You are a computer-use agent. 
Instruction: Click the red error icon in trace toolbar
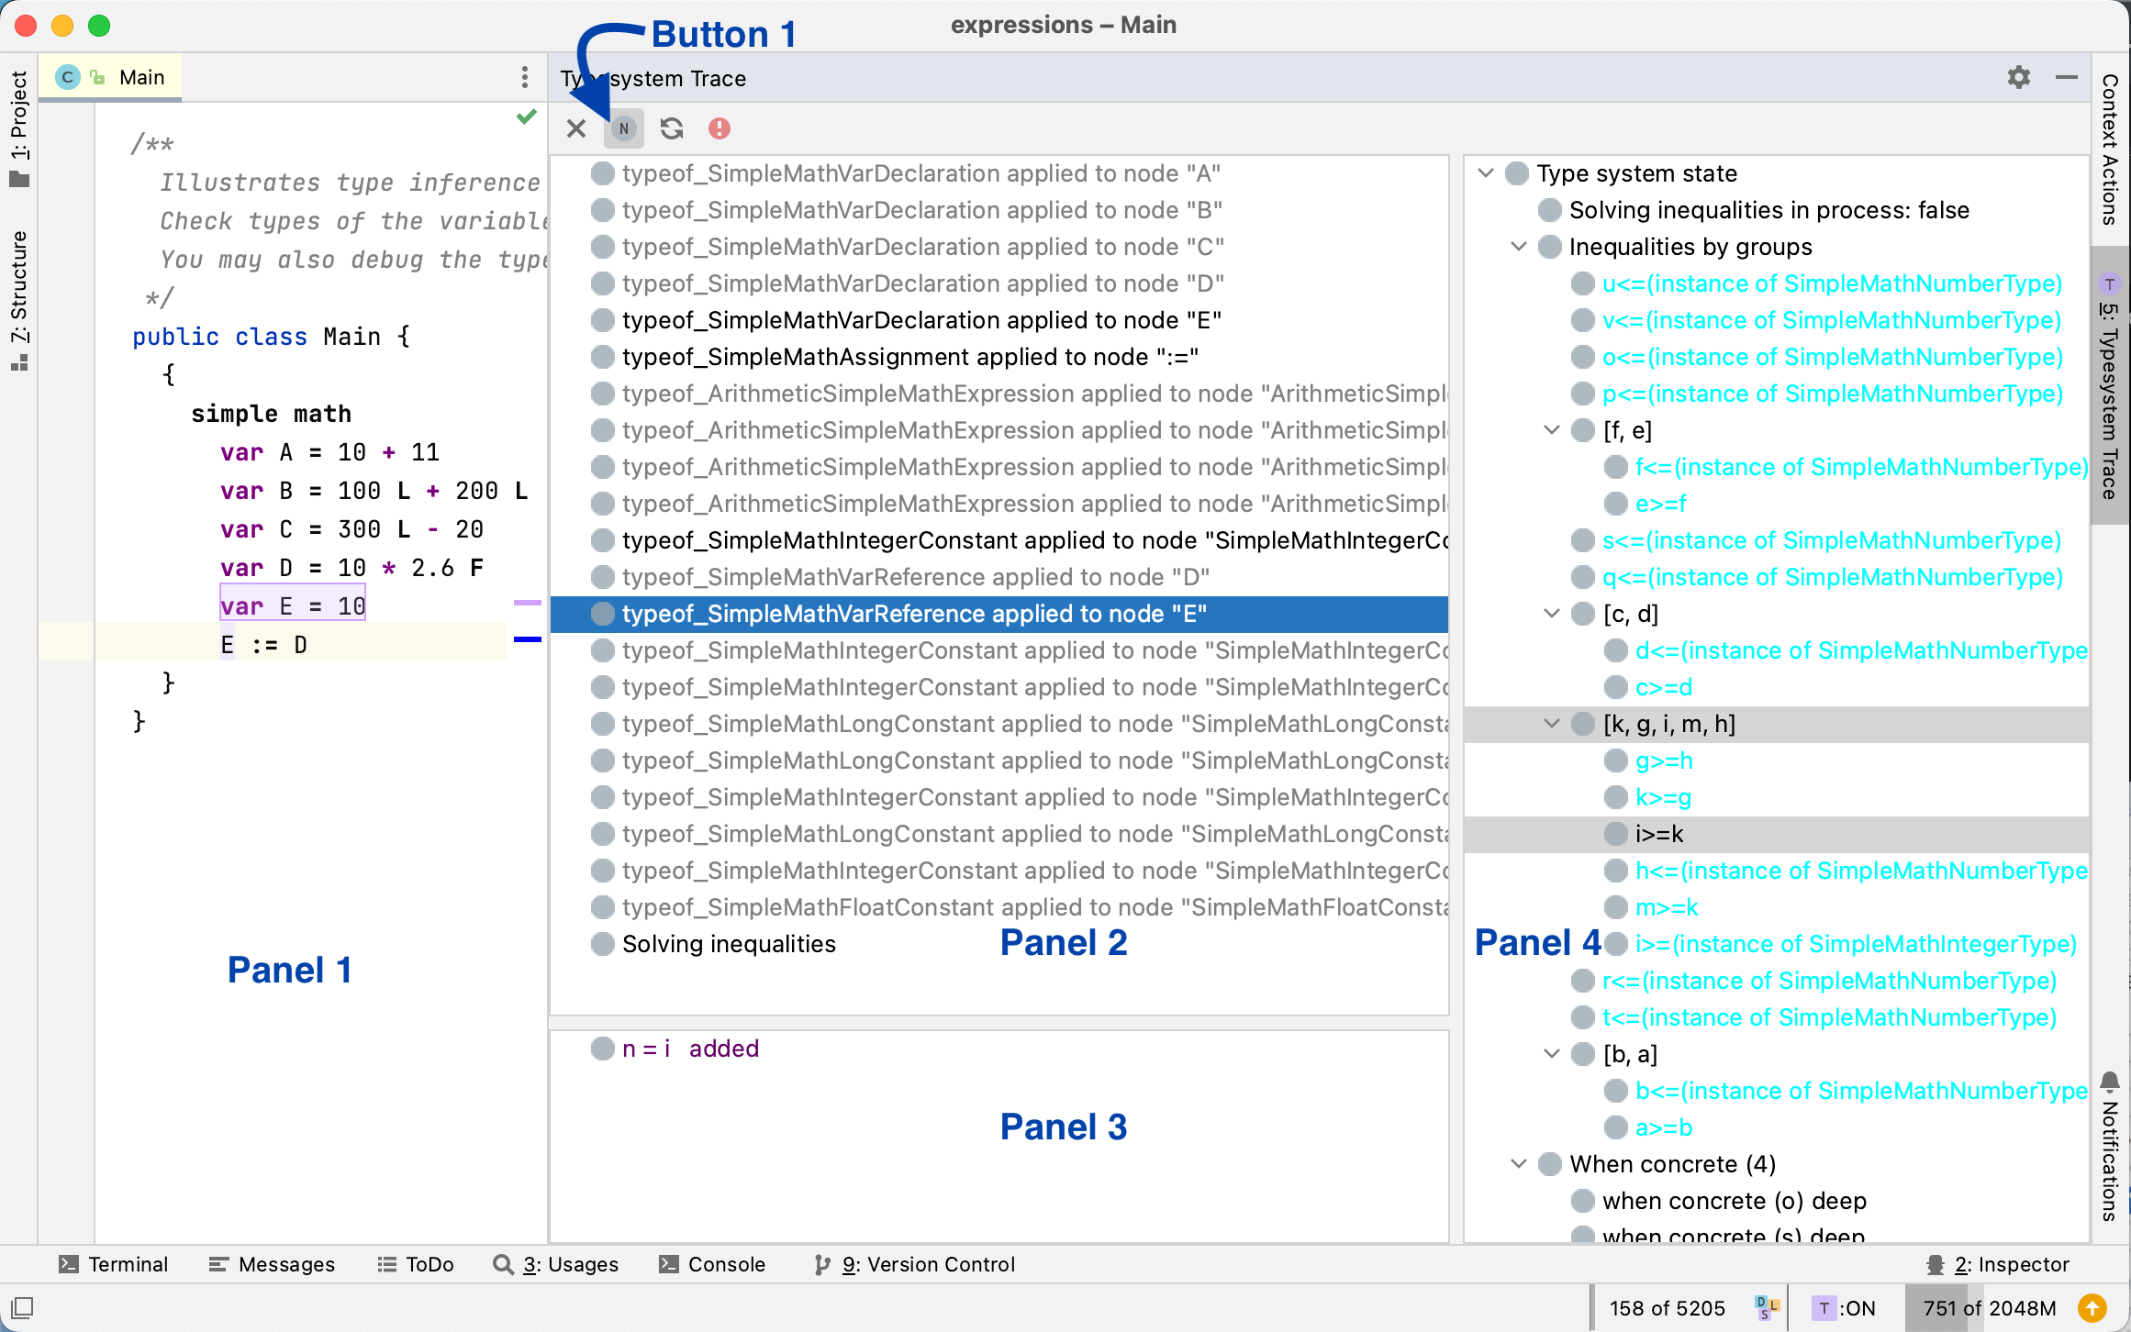(720, 128)
